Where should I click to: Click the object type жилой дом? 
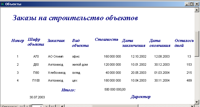pyautogui.click(x=80, y=65)
